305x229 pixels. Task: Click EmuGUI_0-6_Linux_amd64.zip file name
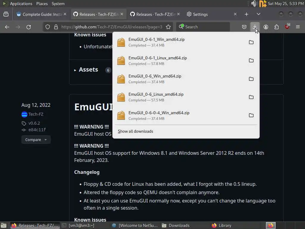(156, 94)
